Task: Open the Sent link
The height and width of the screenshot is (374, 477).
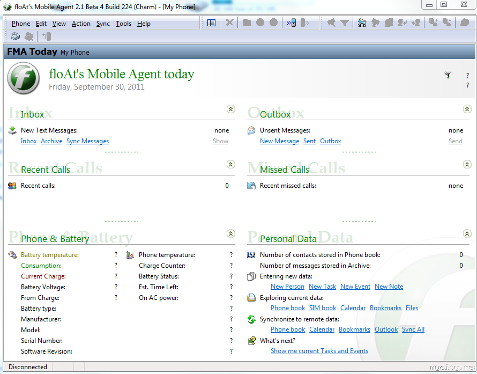Action: point(309,141)
